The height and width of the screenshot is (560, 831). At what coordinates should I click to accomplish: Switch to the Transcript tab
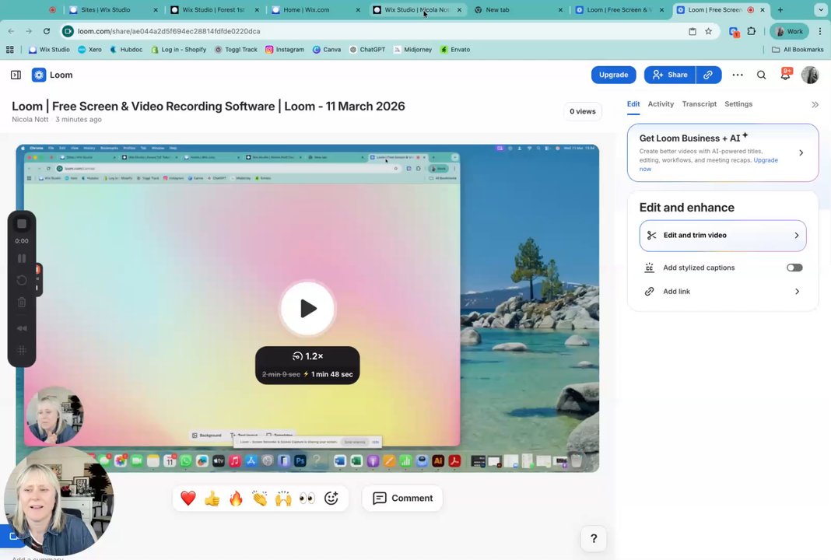pos(699,104)
